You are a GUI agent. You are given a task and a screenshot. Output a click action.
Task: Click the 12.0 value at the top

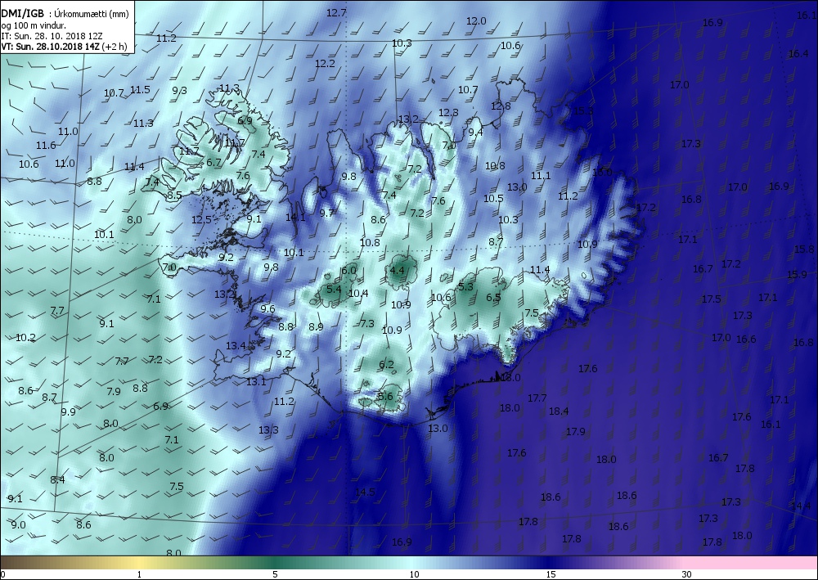pos(476,21)
